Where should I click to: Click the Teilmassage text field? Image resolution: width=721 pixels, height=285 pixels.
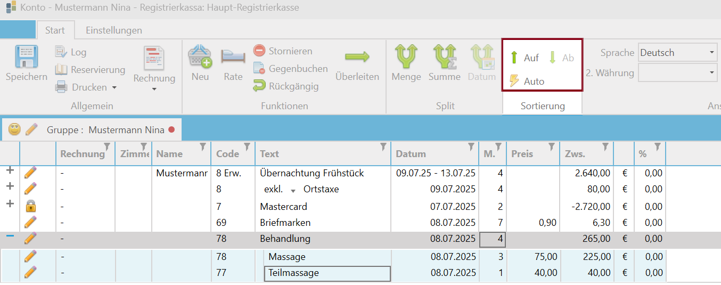pyautogui.click(x=327, y=273)
